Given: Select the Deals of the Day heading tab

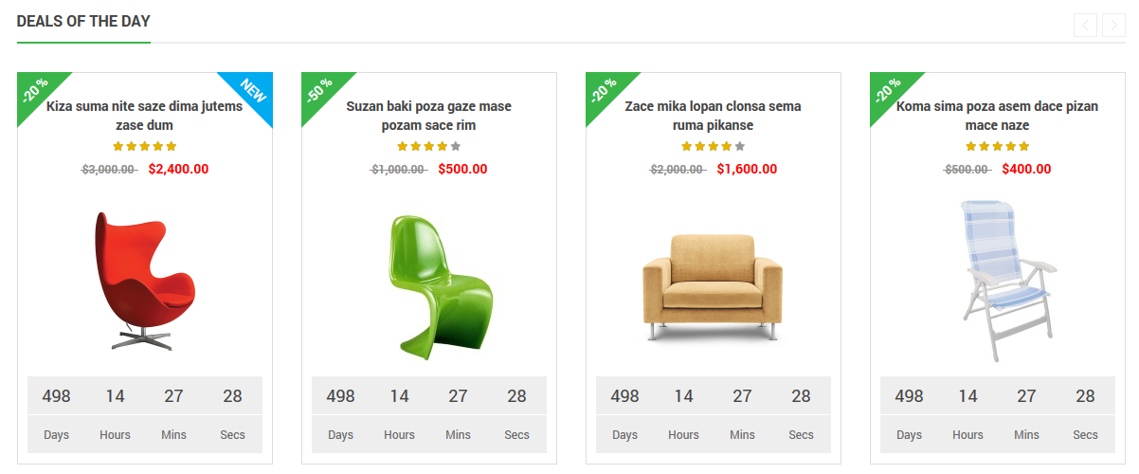Looking at the screenshot, I should (x=83, y=22).
